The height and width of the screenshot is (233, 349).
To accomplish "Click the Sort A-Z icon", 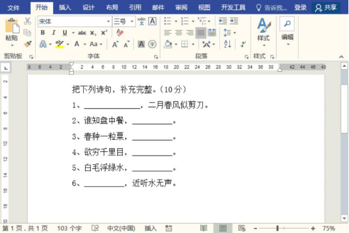I will (x=227, y=44).
